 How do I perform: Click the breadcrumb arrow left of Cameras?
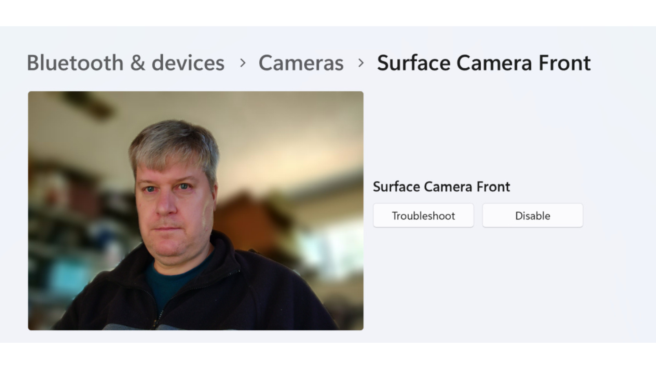(243, 63)
